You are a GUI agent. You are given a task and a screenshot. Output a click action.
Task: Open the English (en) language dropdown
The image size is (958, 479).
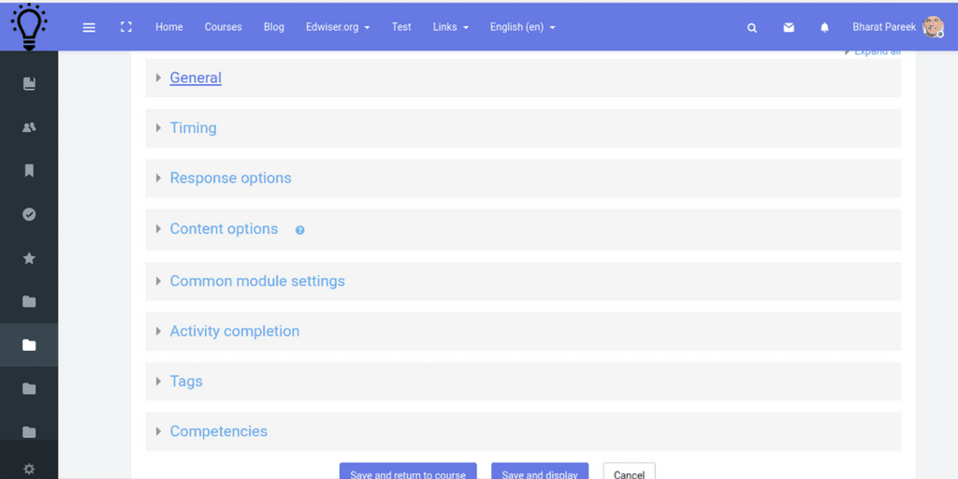click(522, 27)
